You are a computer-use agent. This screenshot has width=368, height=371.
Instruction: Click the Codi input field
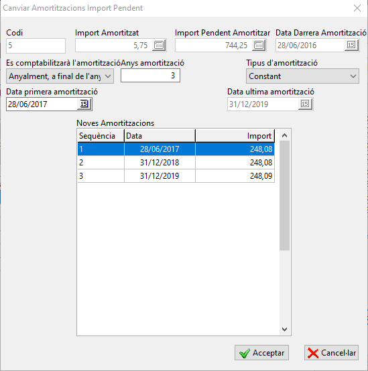[36, 46]
